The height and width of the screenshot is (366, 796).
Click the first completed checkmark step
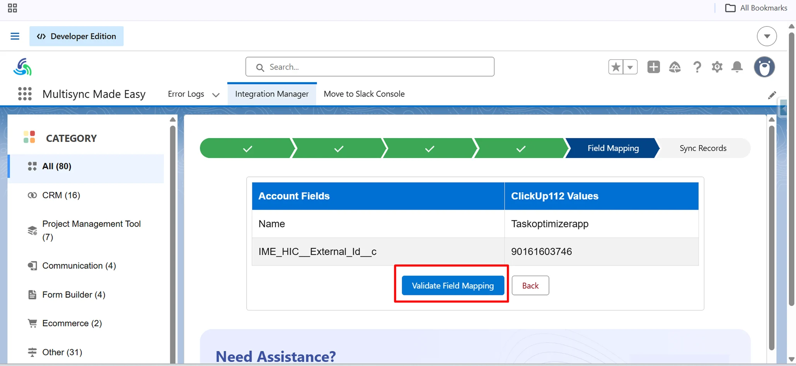point(247,148)
